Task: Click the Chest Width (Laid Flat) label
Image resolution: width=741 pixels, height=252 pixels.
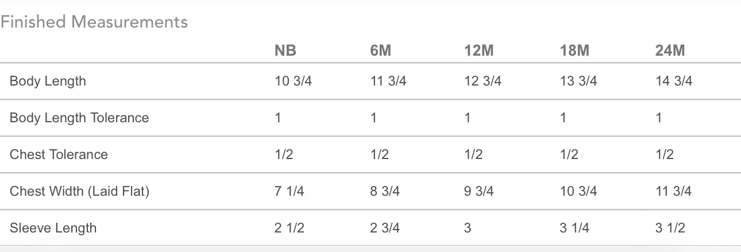Action: 79,191
